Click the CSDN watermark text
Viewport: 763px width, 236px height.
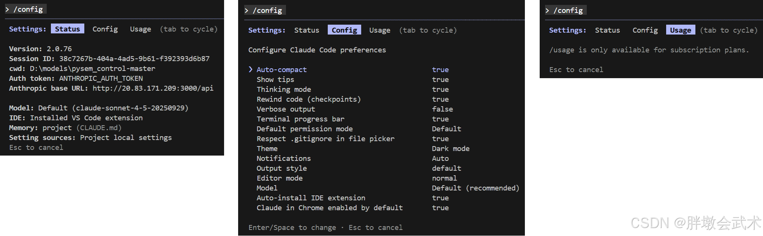pyautogui.click(x=695, y=223)
